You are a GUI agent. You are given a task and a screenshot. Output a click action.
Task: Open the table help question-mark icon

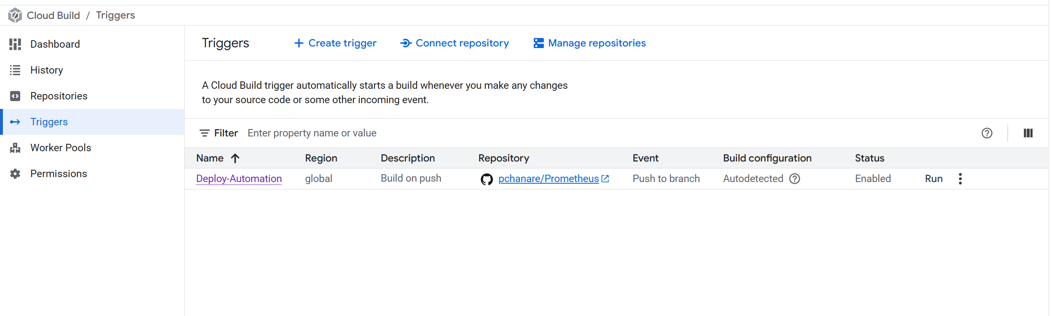pos(987,133)
